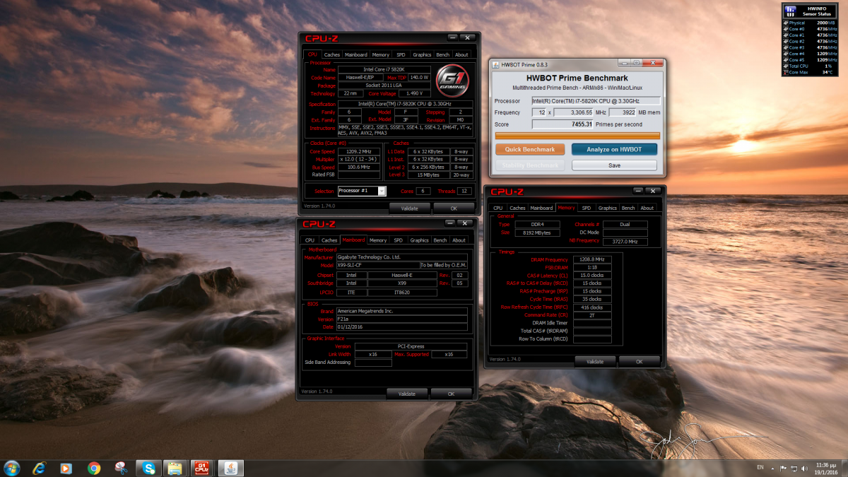Click the "416 clocks" row refresh value
Viewport: 848px width, 477px height.
(592, 307)
